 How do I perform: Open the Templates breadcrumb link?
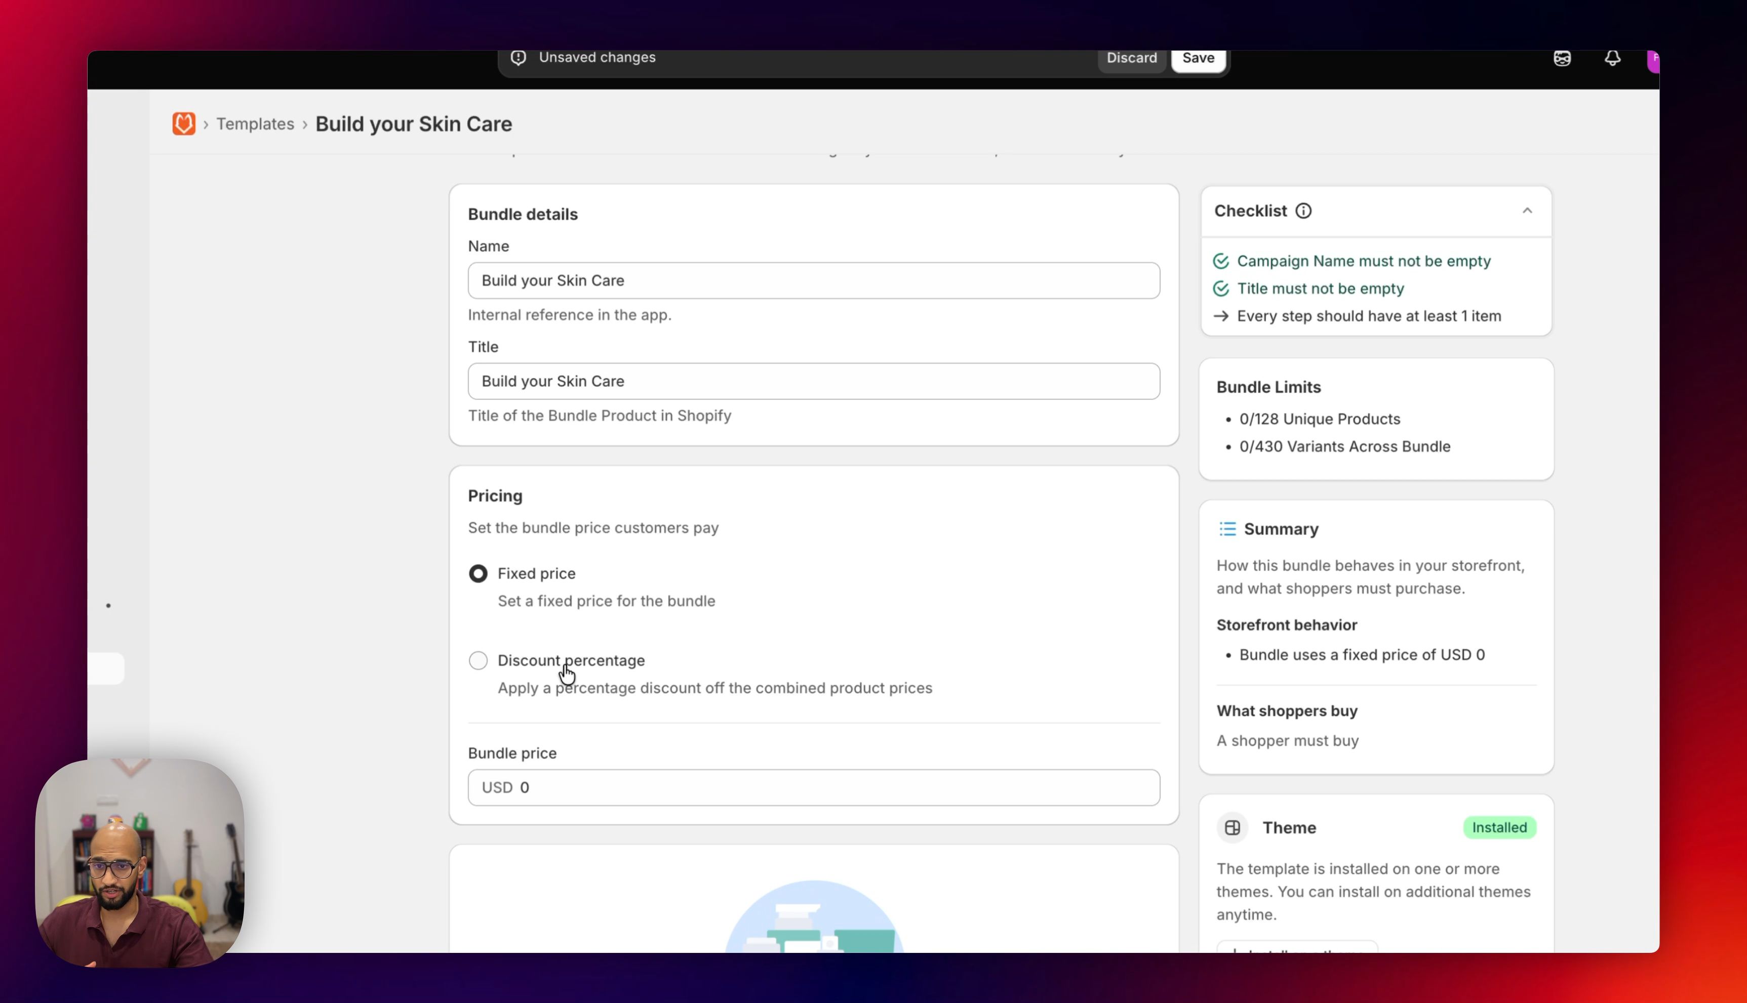255,124
